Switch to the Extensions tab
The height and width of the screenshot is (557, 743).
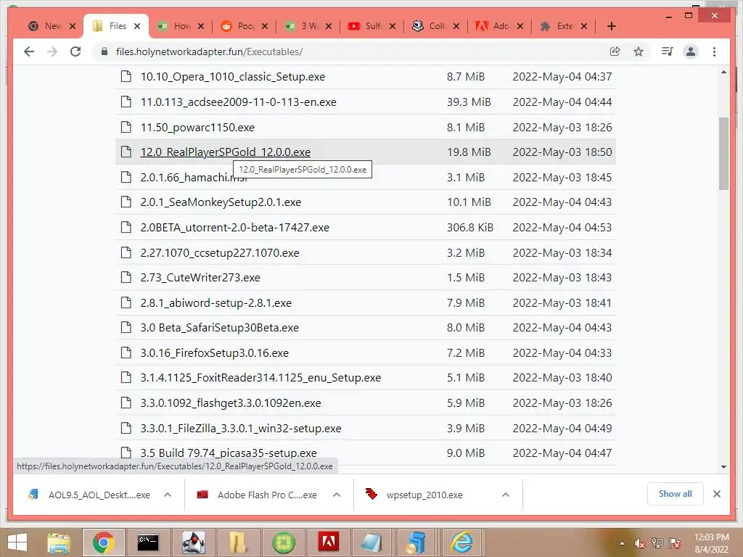pyautogui.click(x=564, y=26)
